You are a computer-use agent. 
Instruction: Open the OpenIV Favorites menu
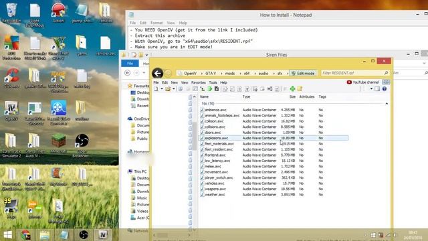point(199,82)
